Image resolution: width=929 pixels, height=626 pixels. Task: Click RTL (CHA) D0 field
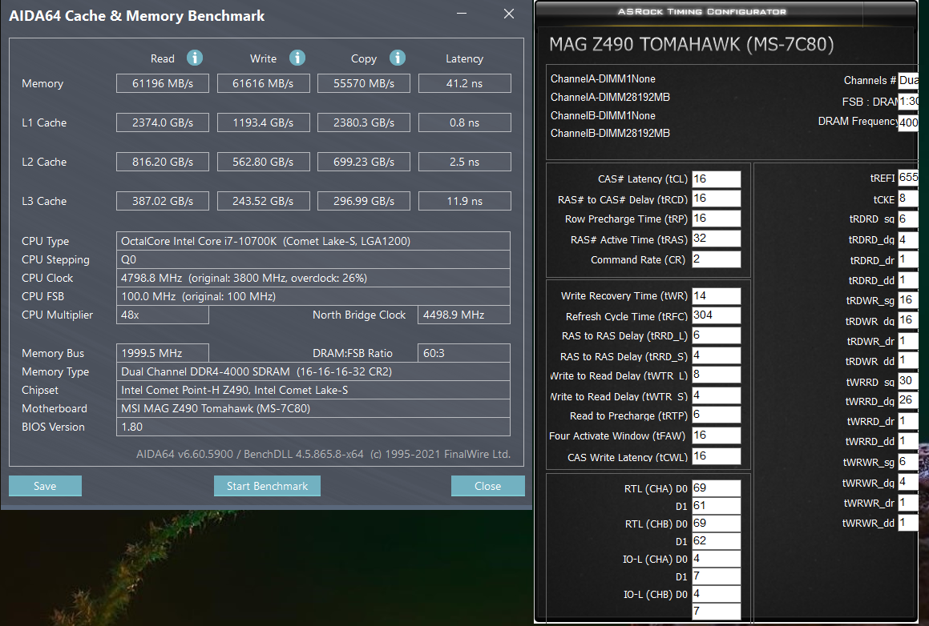tap(717, 488)
